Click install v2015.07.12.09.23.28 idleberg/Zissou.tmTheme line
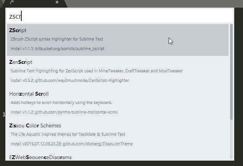The width and height of the screenshot is (243, 166). (72, 144)
